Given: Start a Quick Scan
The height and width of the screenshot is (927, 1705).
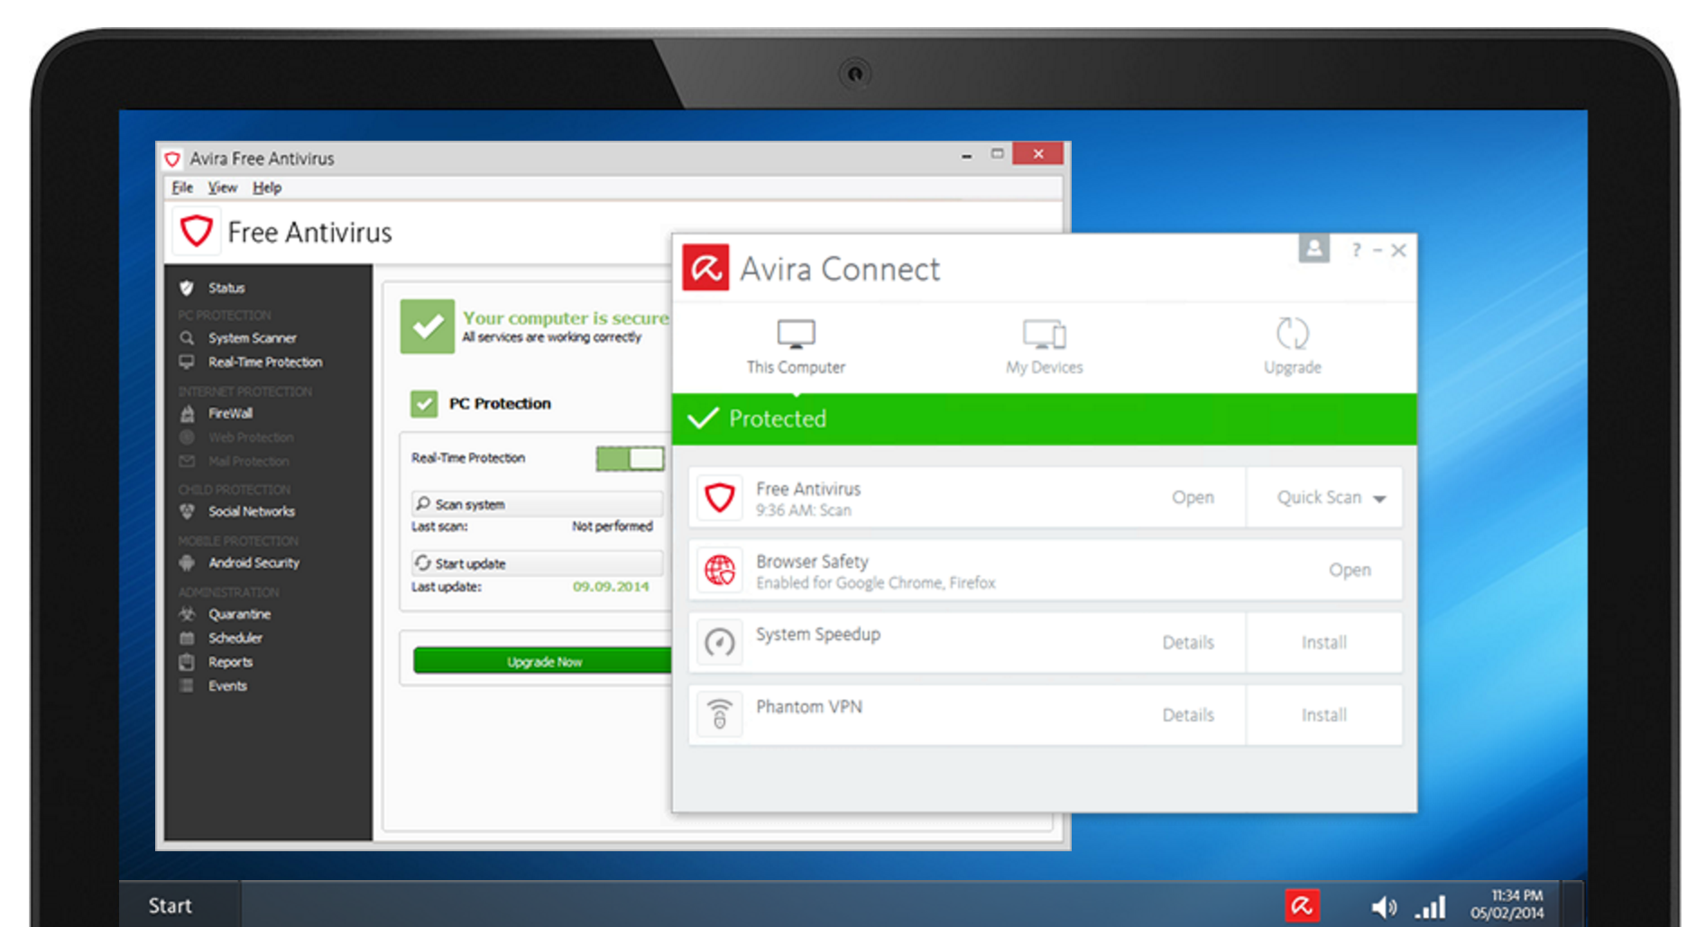Looking at the screenshot, I should coord(1319,498).
